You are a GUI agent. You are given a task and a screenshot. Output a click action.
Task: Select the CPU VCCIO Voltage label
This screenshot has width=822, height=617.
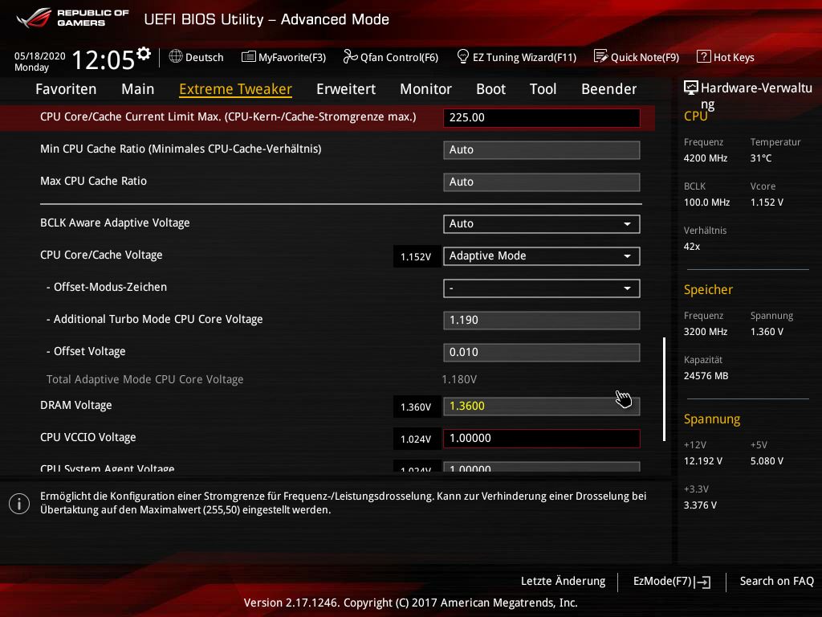[x=88, y=437]
